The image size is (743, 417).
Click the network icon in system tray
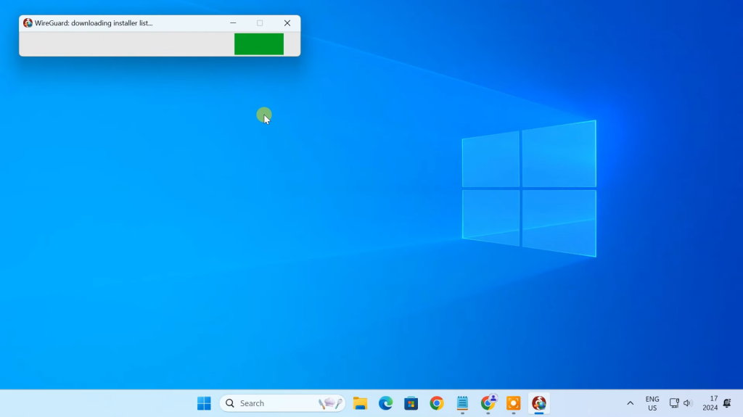674,403
